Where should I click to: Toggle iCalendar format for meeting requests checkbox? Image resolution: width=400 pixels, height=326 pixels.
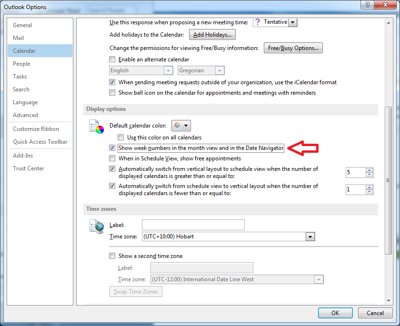coord(112,82)
